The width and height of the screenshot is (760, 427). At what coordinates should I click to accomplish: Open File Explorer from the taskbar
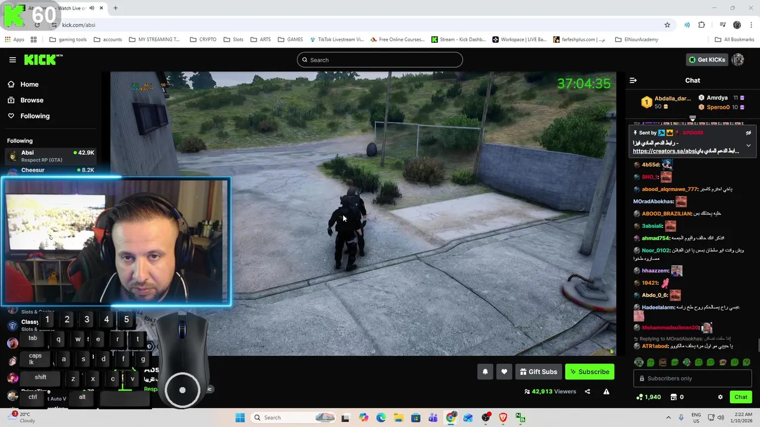point(398,418)
